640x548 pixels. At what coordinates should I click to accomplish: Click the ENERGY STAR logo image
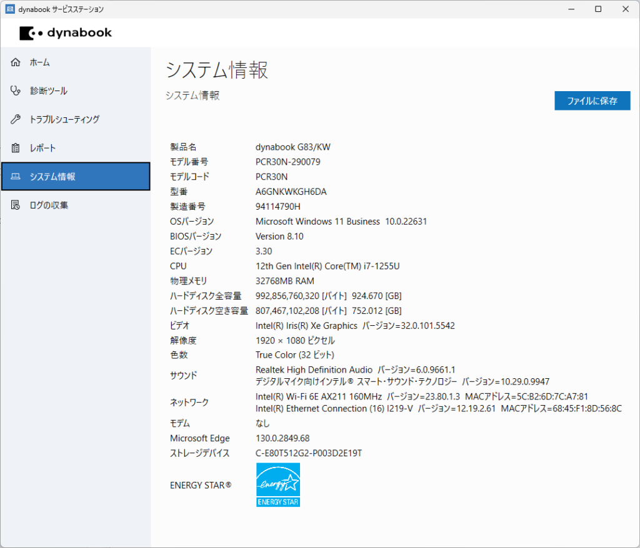coord(278,485)
